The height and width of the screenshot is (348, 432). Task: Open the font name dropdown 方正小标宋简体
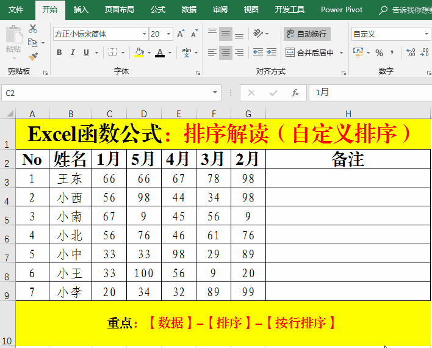pyautogui.click(x=144, y=34)
